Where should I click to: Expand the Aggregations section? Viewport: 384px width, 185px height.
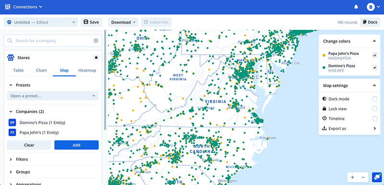point(11,184)
